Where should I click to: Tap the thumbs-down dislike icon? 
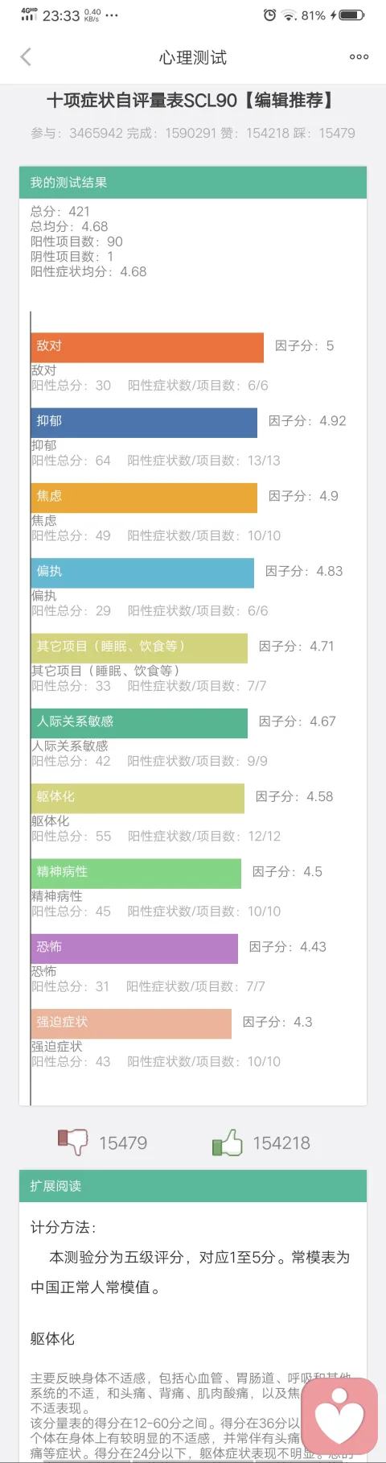click(72, 1142)
